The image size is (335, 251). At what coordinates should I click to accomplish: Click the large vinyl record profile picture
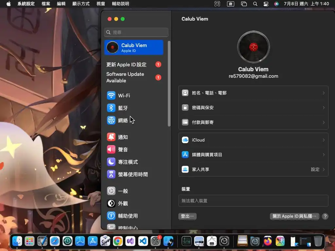tap(254, 47)
